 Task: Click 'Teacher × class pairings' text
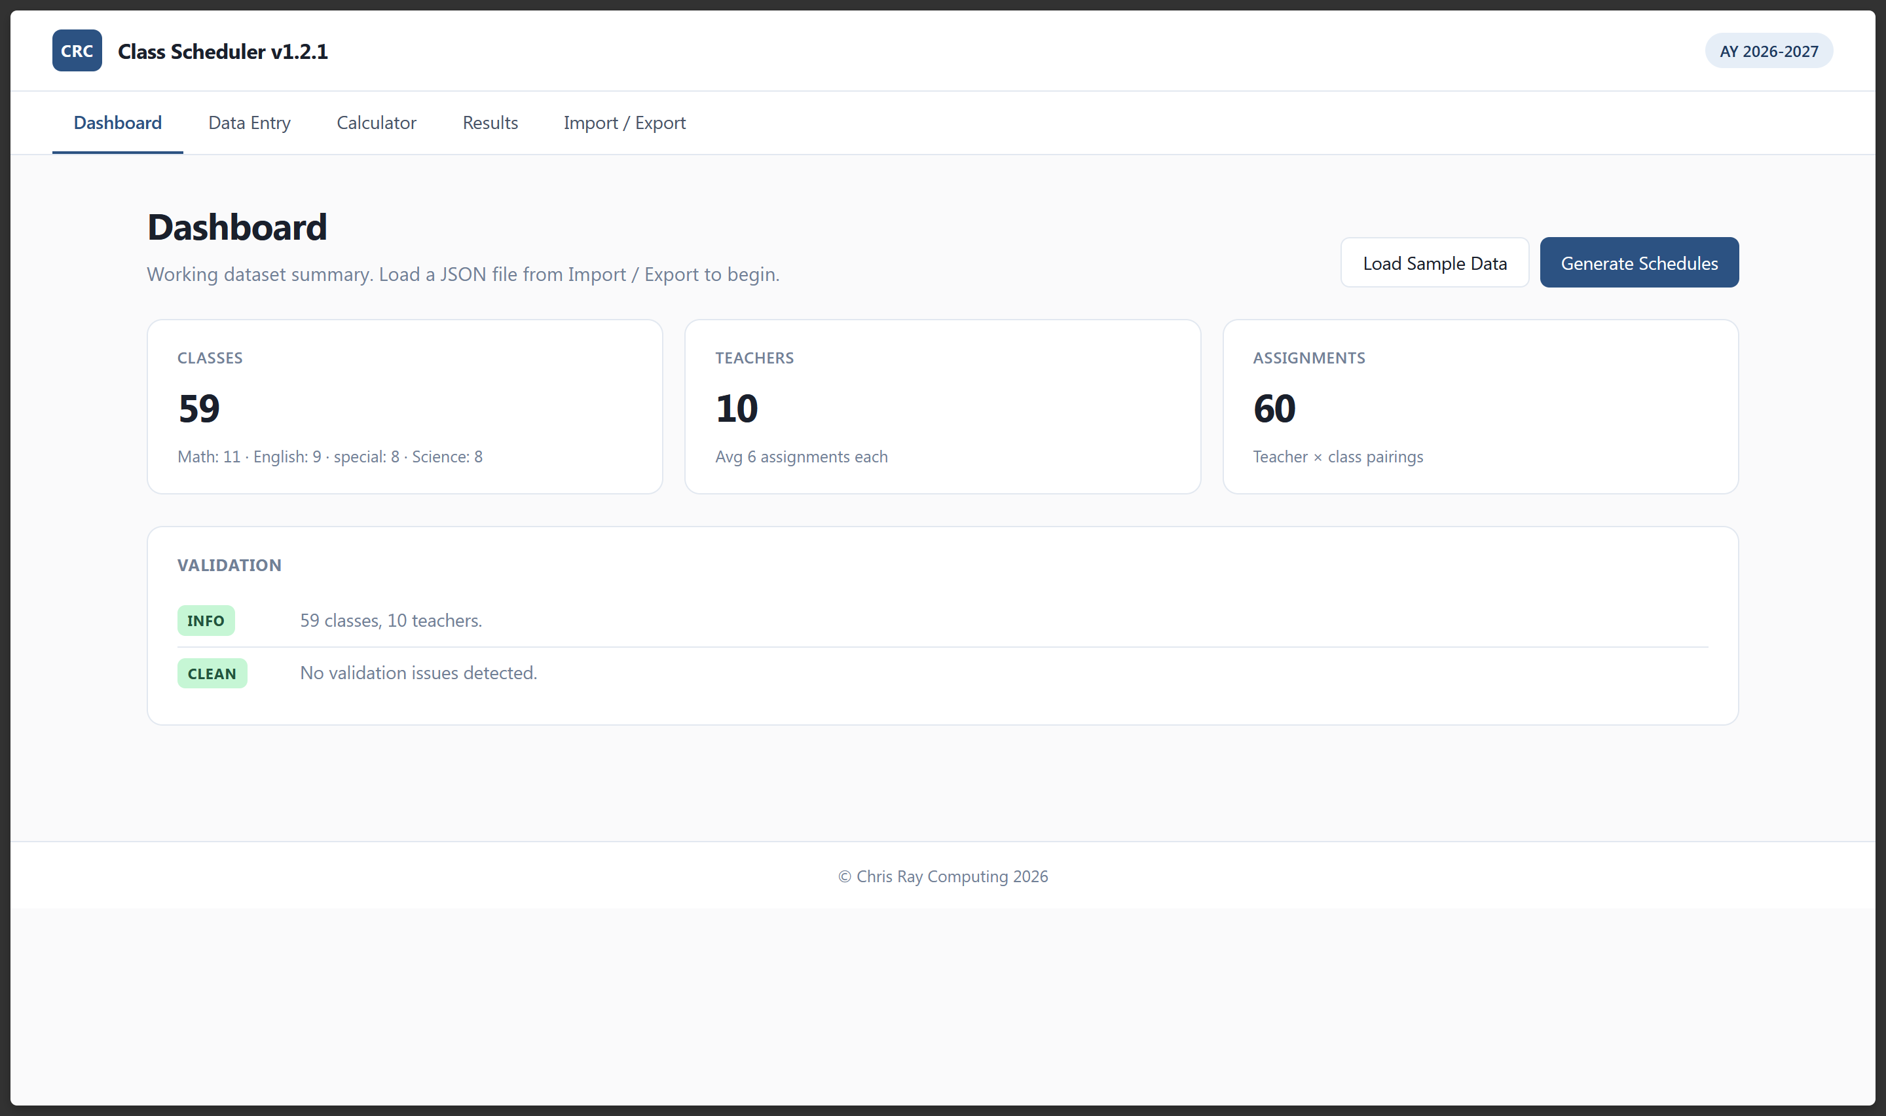[1338, 456]
